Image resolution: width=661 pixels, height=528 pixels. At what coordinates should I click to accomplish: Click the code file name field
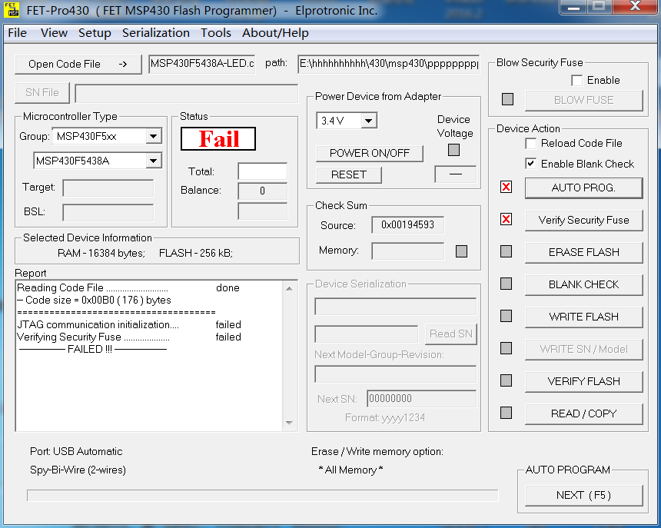[202, 64]
